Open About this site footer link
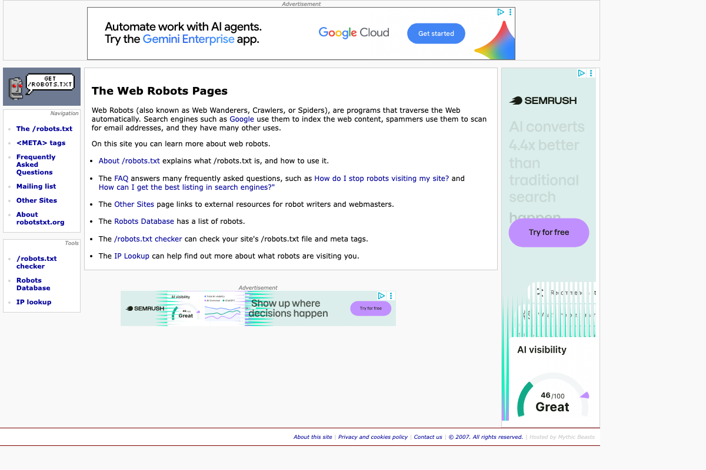 click(313, 437)
